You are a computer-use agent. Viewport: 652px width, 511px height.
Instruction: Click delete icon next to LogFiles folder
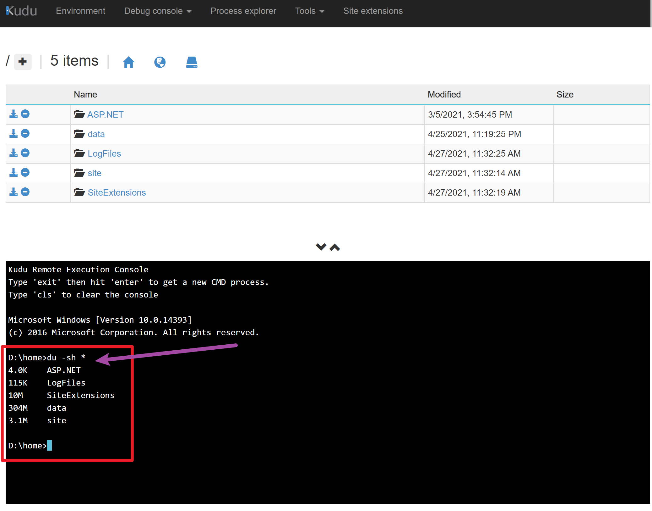click(x=26, y=153)
